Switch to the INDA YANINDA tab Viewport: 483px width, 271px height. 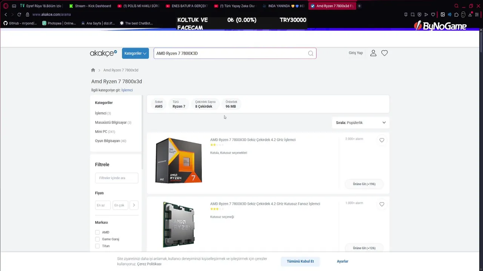(x=283, y=6)
